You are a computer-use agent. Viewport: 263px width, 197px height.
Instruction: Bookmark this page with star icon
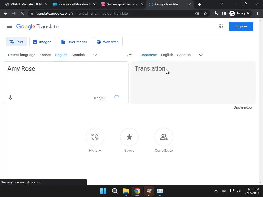click(205, 13)
